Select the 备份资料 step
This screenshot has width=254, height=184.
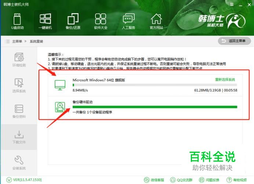click(19, 111)
